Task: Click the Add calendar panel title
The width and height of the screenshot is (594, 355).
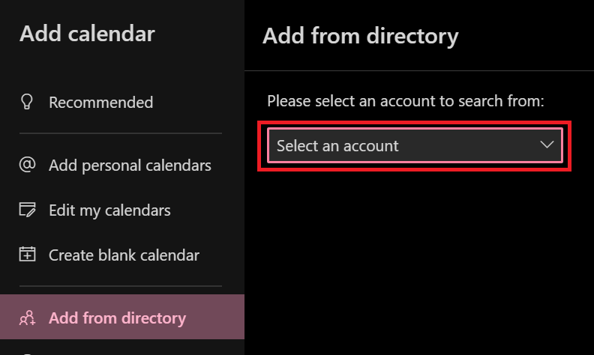Action: 87,34
